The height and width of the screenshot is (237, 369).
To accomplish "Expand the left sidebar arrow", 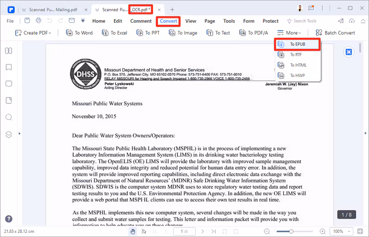I will click(19, 133).
